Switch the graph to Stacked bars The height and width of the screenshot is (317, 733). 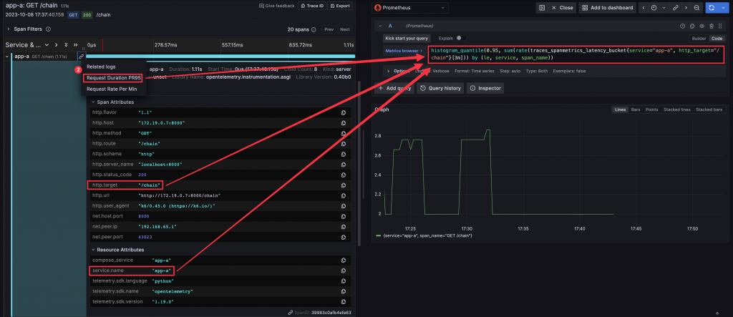pos(709,109)
